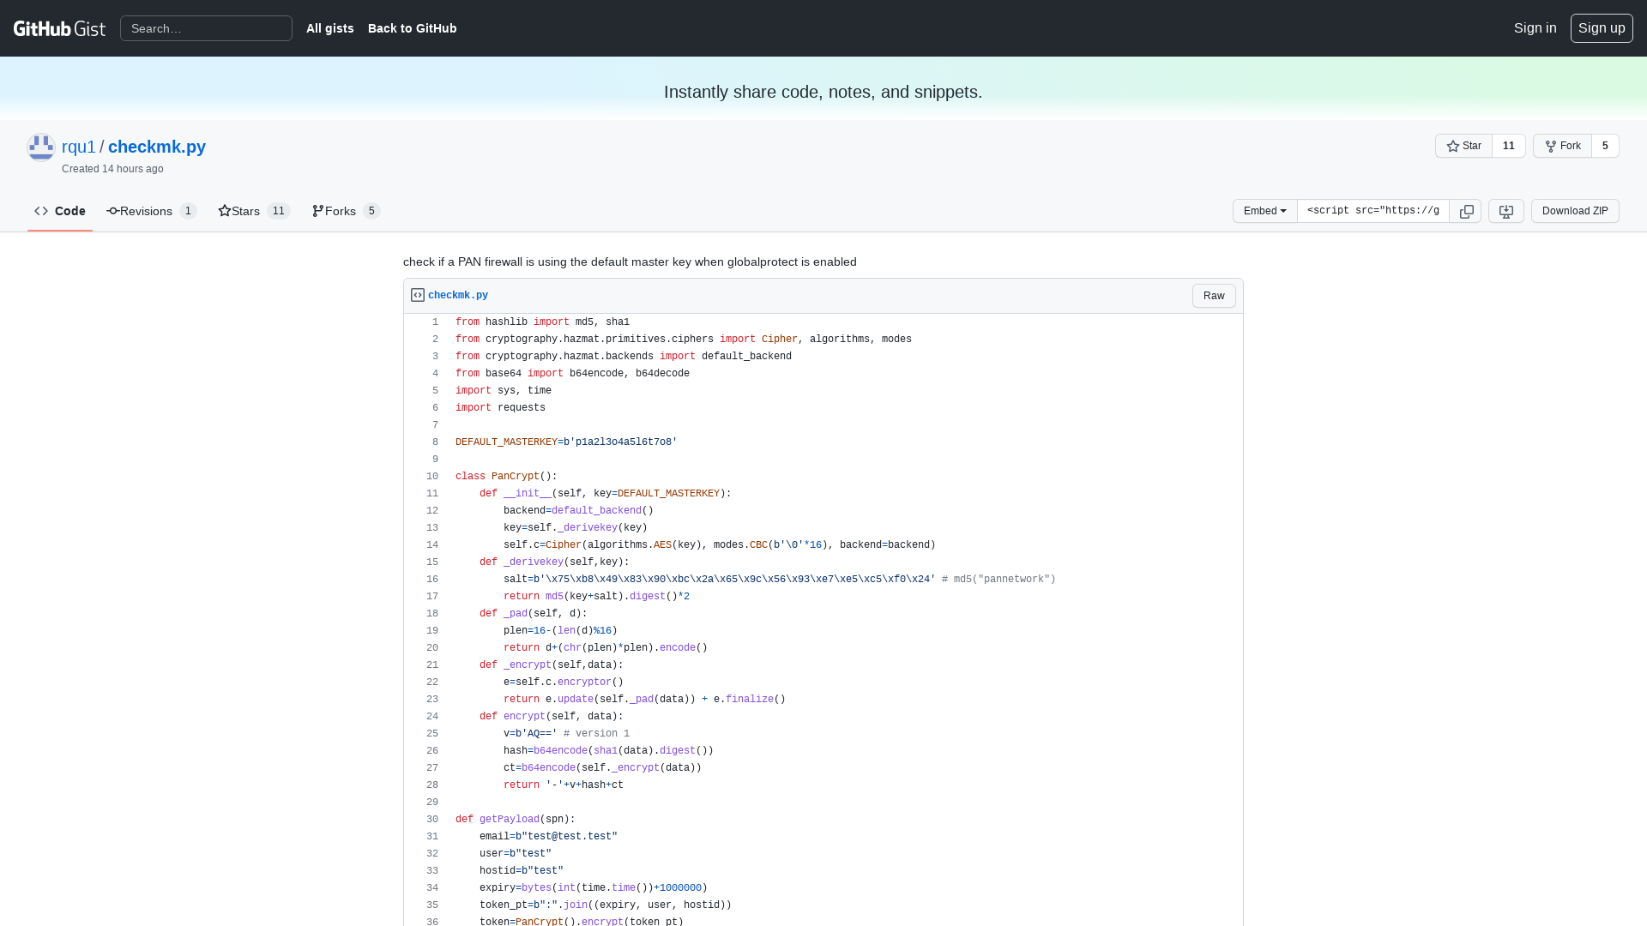Click the code file icon beside checkmk.py

[417, 294]
